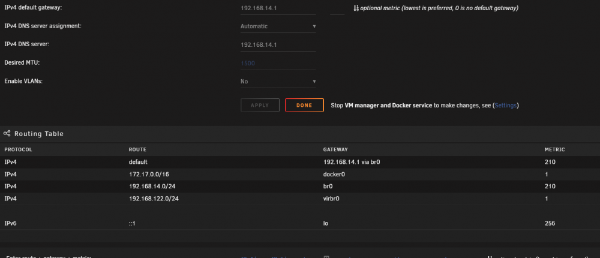Viewport: 600px width, 258px height.
Task: Click IPv4 protocol cell in the virbr0 row
Action: (10, 199)
